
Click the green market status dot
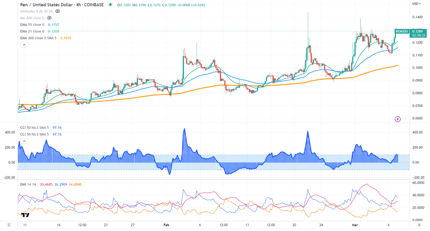click(111, 5)
